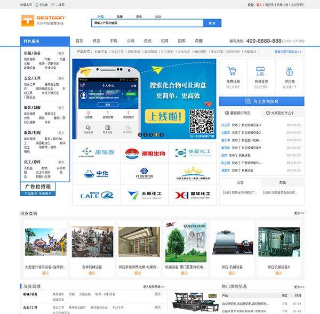Open the elevator lobby product thumbnail
Screen dimensions: 320x314
(x=139, y=242)
